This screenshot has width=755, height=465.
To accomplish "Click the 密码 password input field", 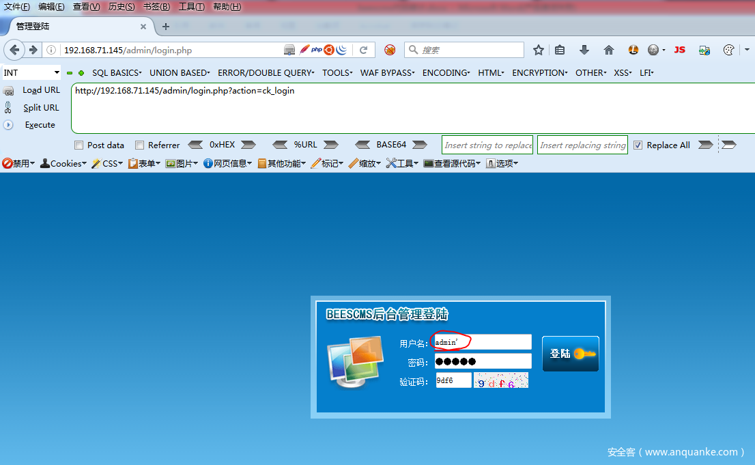I will tap(483, 361).
